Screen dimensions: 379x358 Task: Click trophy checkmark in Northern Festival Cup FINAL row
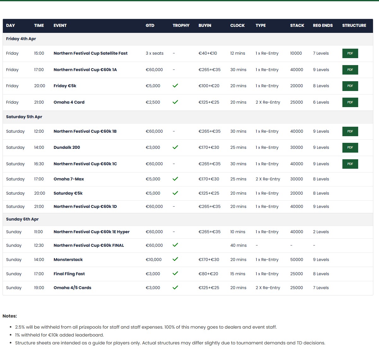[x=175, y=245]
